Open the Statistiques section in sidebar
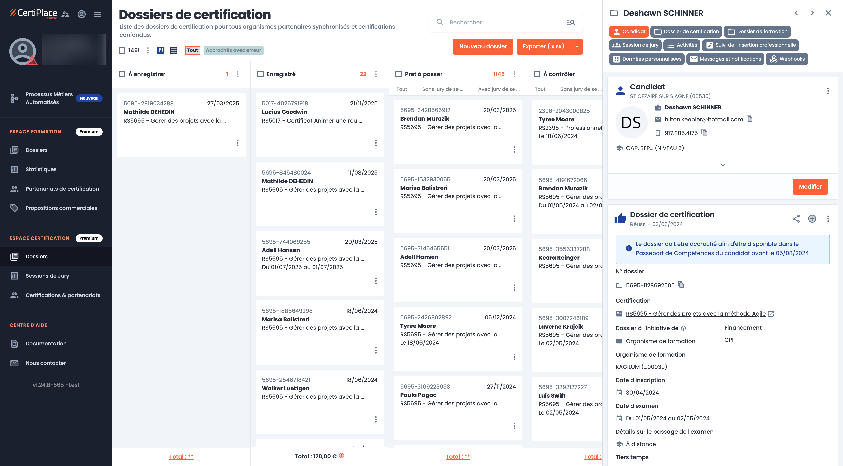Image resolution: width=843 pixels, height=466 pixels. tap(41, 169)
